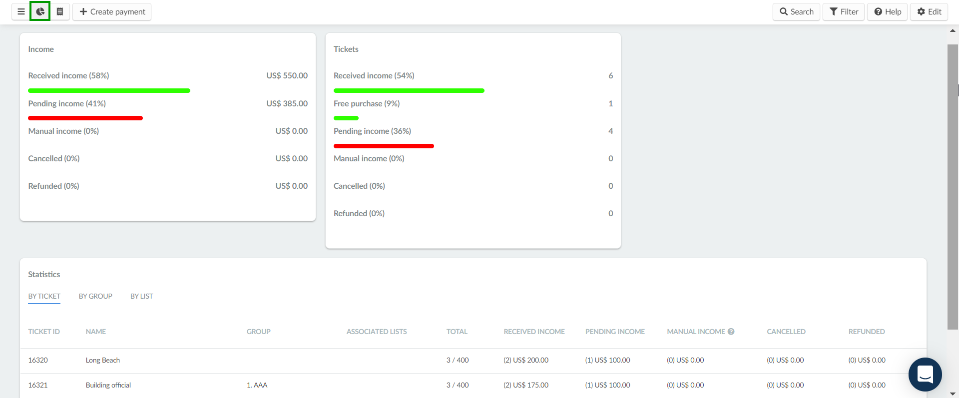The height and width of the screenshot is (398, 959).
Task: Click Income Refunded (0%) label
Action: (53, 186)
